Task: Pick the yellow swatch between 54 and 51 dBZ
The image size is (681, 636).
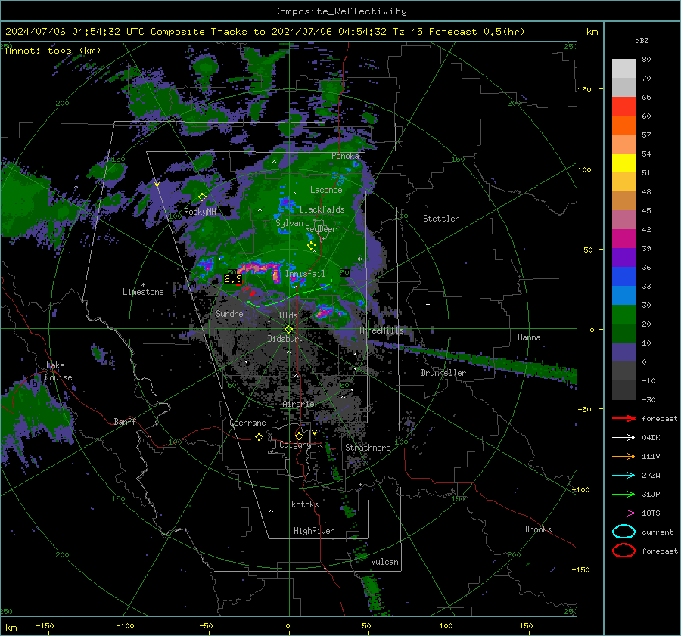Action: 623,163
